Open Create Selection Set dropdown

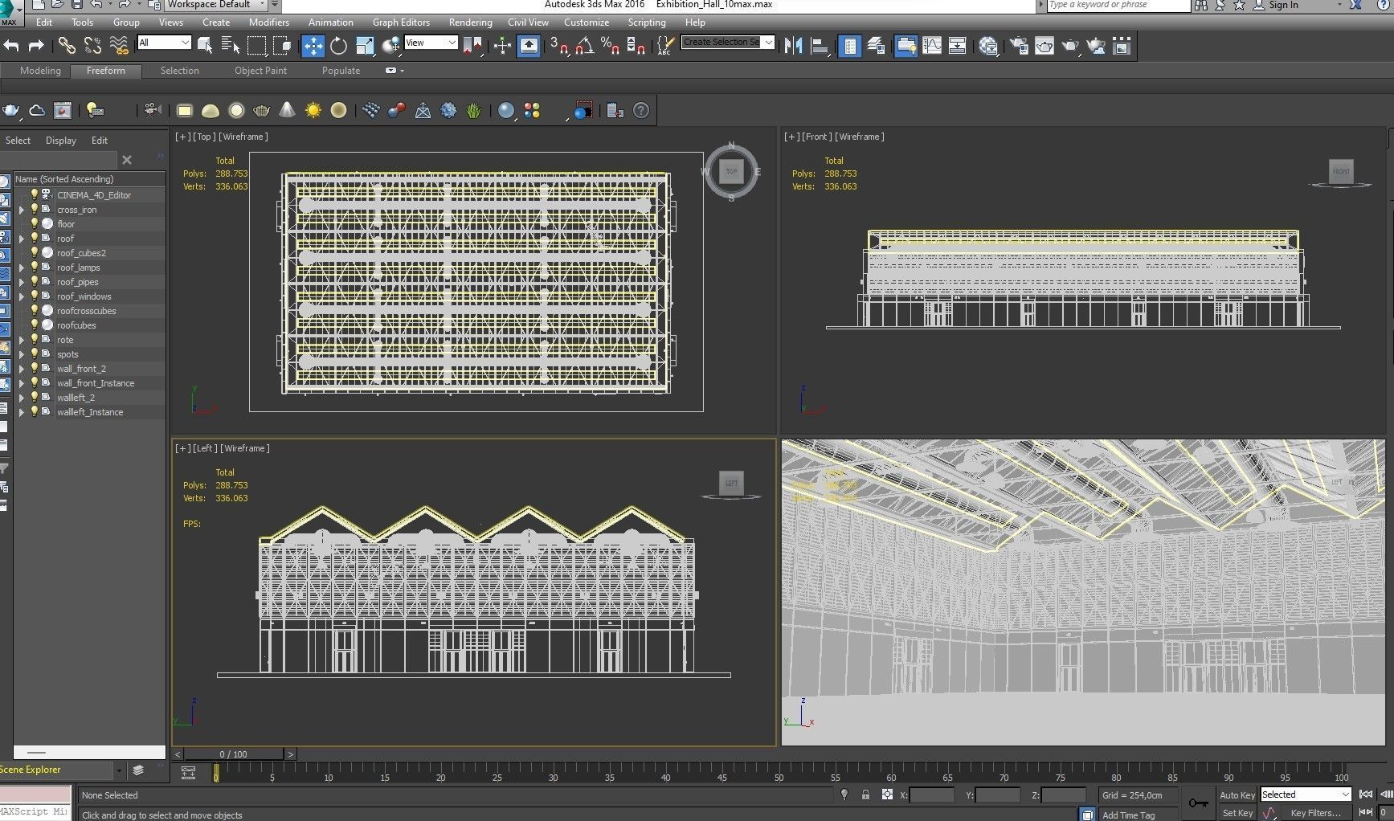[x=728, y=42]
